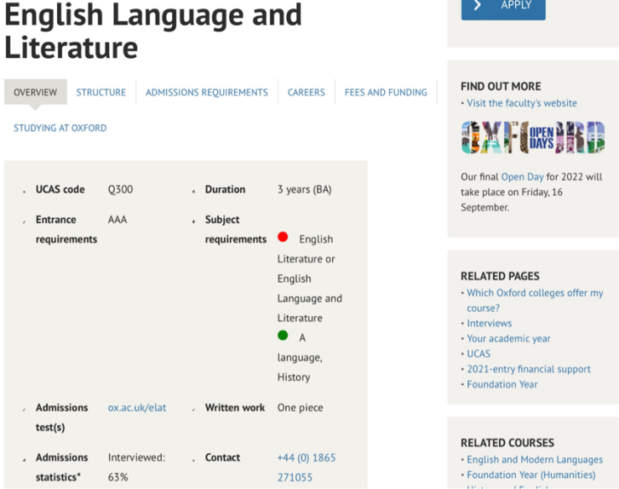Viewport: 619px width, 489px height.
Task: Open 2021-entry financial support link
Action: coord(529,369)
